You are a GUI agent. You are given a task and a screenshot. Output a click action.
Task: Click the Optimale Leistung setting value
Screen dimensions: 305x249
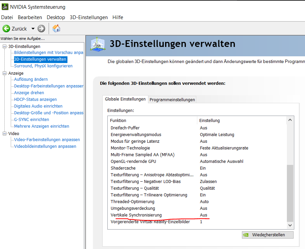pyautogui.click(x=217, y=135)
